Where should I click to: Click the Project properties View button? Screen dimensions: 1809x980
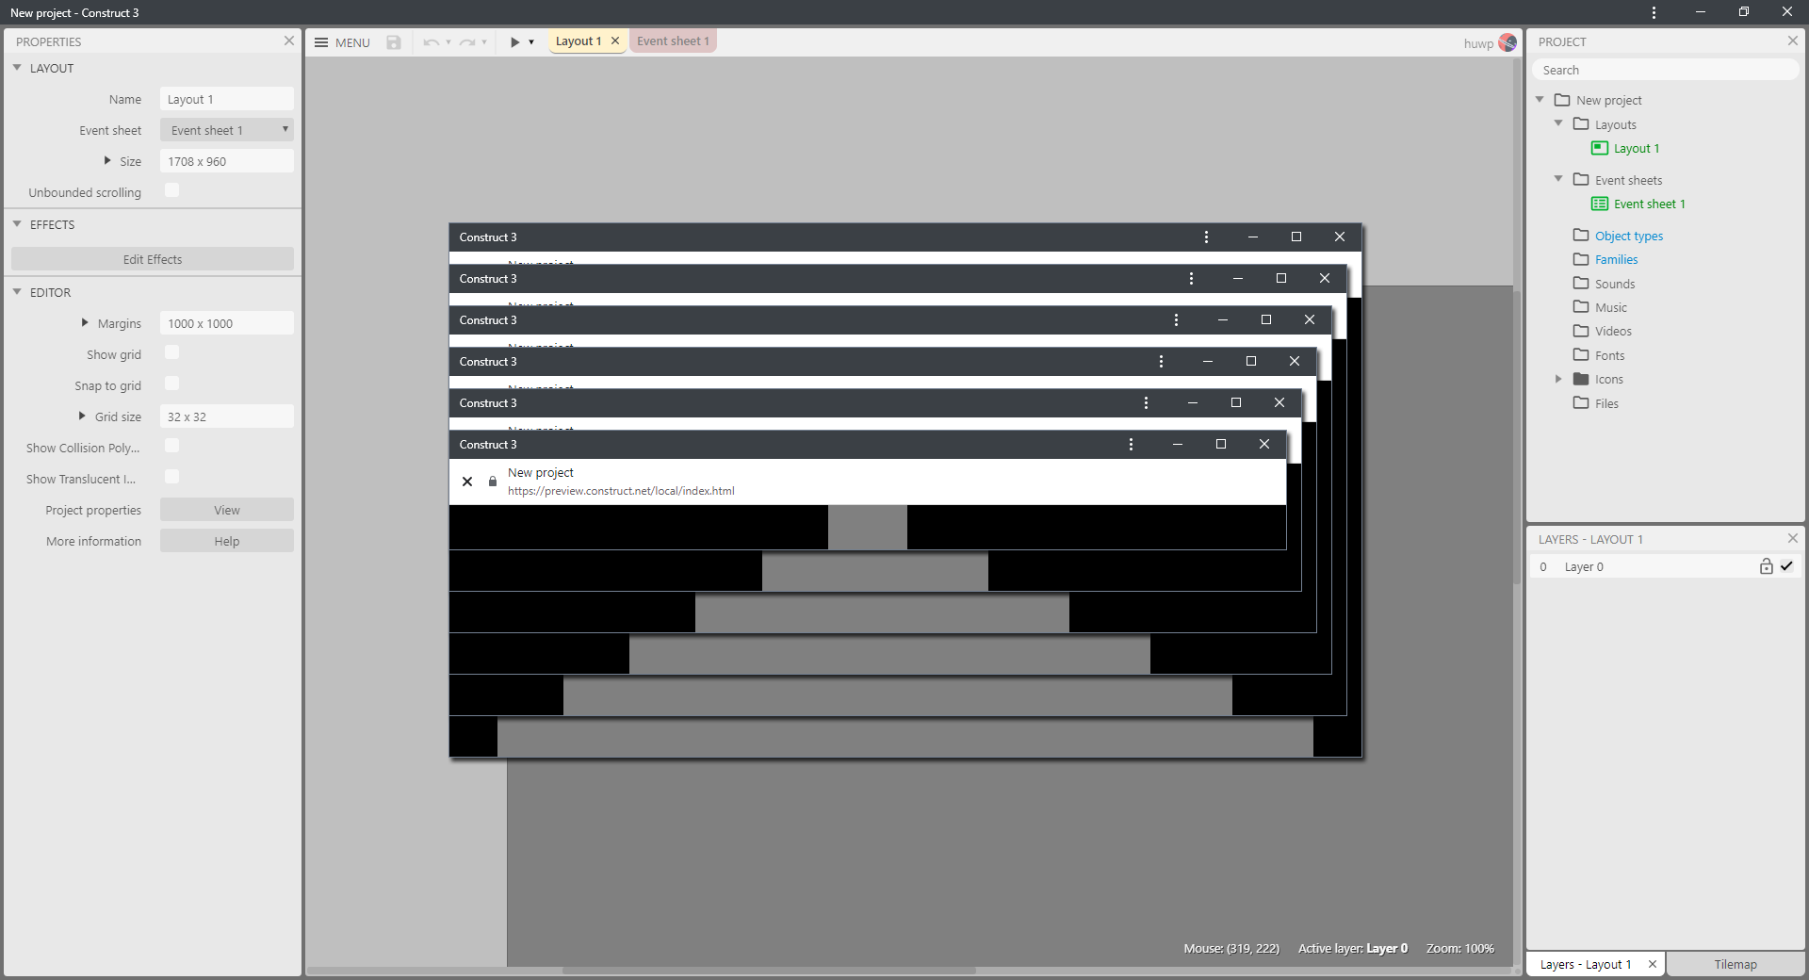227,510
